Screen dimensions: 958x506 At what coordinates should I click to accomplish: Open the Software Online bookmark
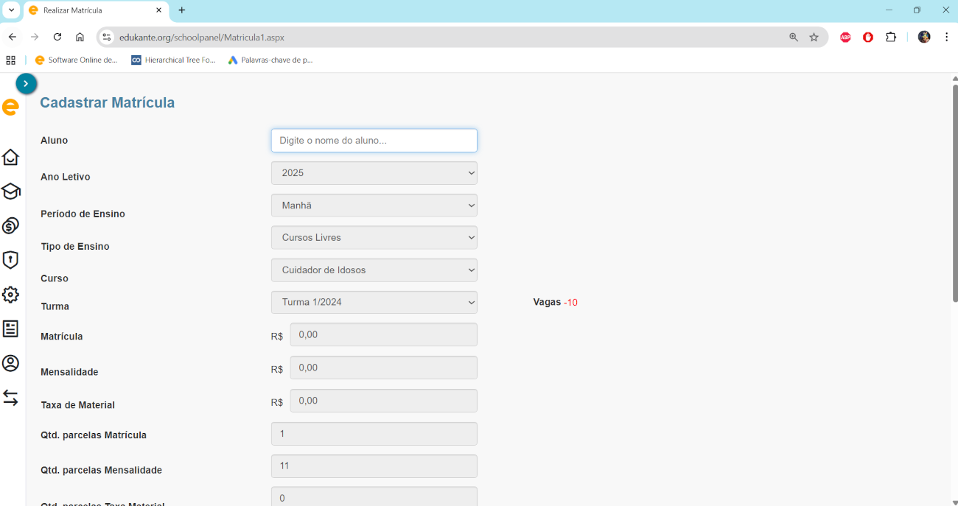(x=77, y=60)
